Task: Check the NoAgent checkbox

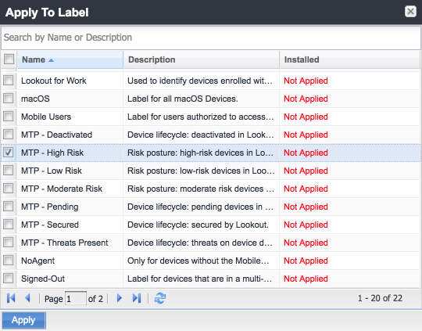Action: point(9,261)
